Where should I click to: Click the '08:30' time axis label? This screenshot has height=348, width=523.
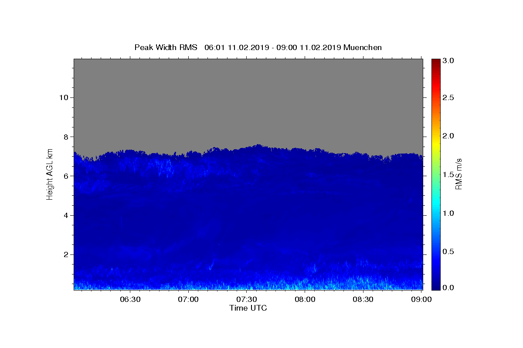coord(363,299)
